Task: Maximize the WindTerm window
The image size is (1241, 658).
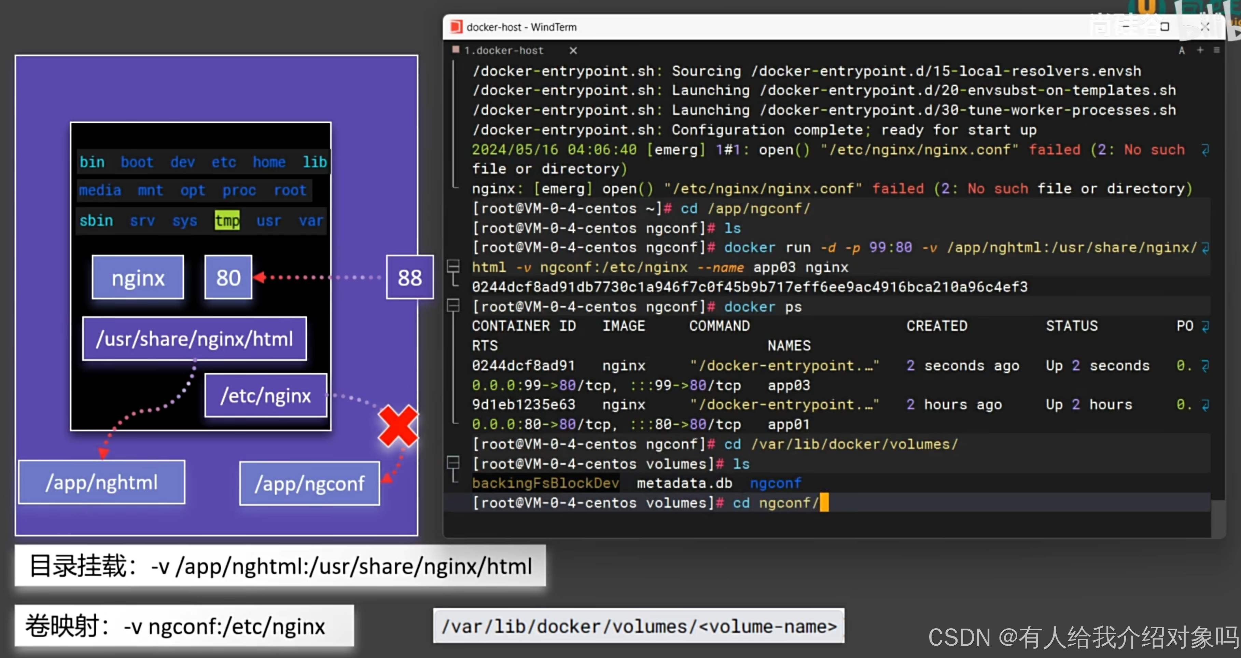Action: click(1165, 27)
